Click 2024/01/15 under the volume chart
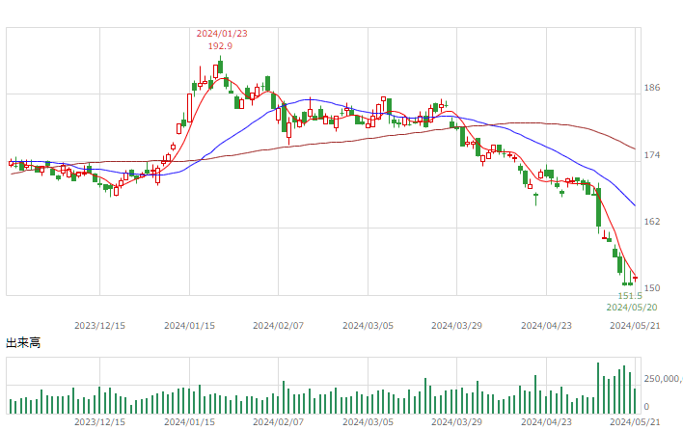The image size is (683, 430). coord(189,421)
